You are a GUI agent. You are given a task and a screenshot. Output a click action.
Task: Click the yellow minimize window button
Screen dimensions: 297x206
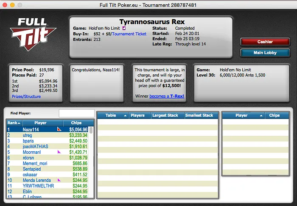12,4
